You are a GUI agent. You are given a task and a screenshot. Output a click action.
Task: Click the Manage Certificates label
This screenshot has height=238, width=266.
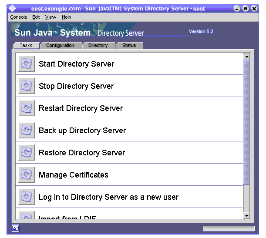[74, 175]
